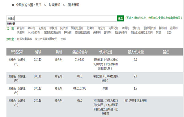Viewport: 184px width, 117px height.
Task: Select 全部 in the 添加量 filter row
Action: pyautogui.click(x=63, y=39)
